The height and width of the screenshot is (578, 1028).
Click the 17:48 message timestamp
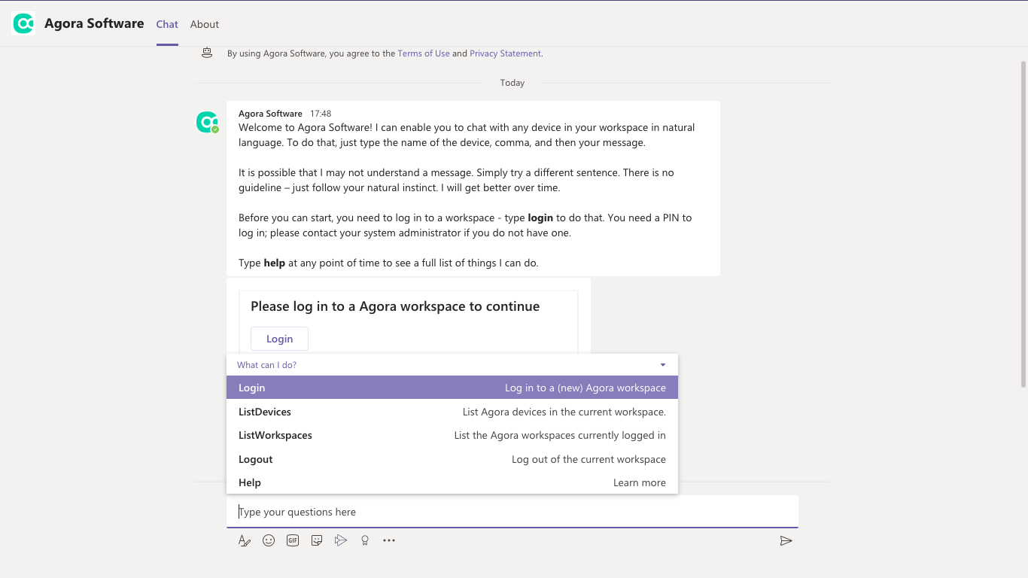(321, 114)
